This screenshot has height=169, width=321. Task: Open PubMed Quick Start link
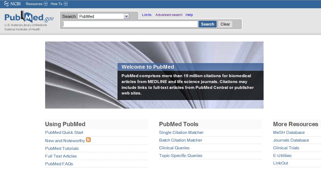coord(64,132)
